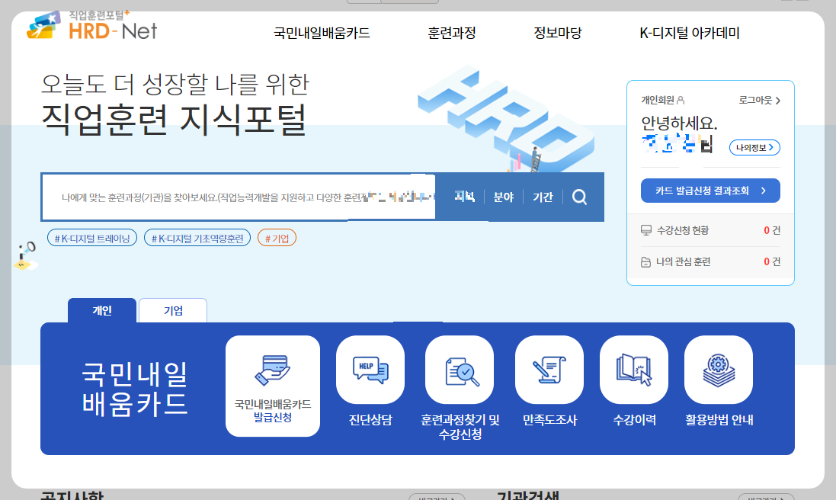The width and height of the screenshot is (836, 500).
Task: Click the floating telescope character icon
Action: (x=25, y=256)
